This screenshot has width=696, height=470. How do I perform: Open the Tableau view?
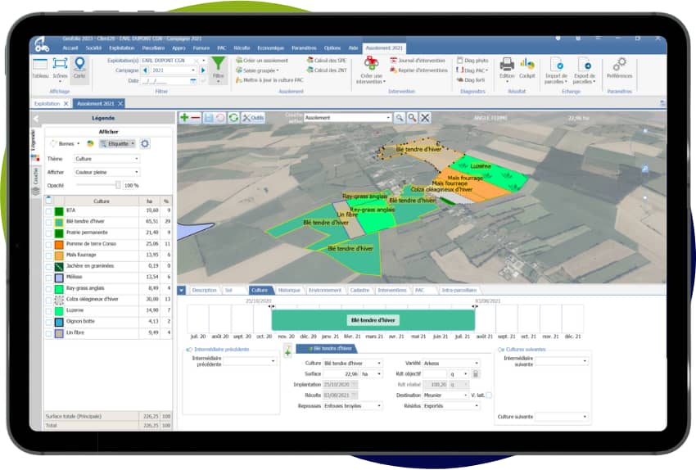[x=40, y=66]
